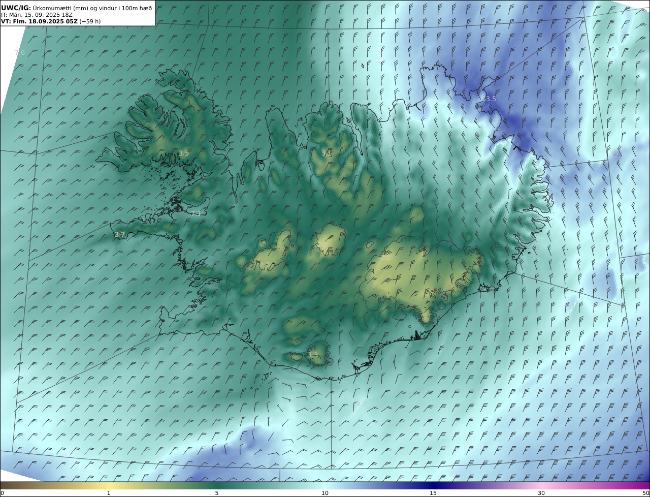Click the colorbar tick label '15'
The height and width of the screenshot is (497, 650).
pos(433,493)
